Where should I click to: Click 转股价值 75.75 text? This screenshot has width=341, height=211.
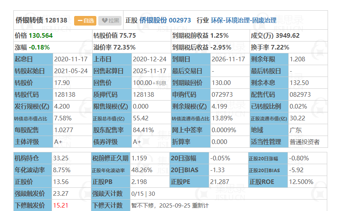(114, 35)
